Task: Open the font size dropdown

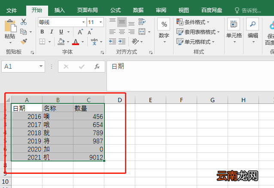Action: pyautogui.click(x=100, y=22)
